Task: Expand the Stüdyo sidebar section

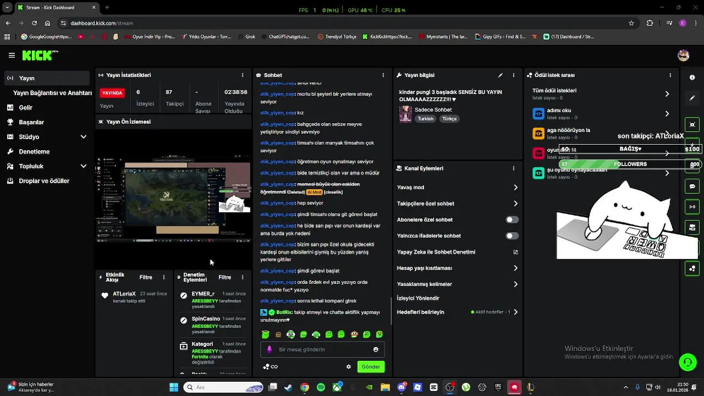Action: 84,136
